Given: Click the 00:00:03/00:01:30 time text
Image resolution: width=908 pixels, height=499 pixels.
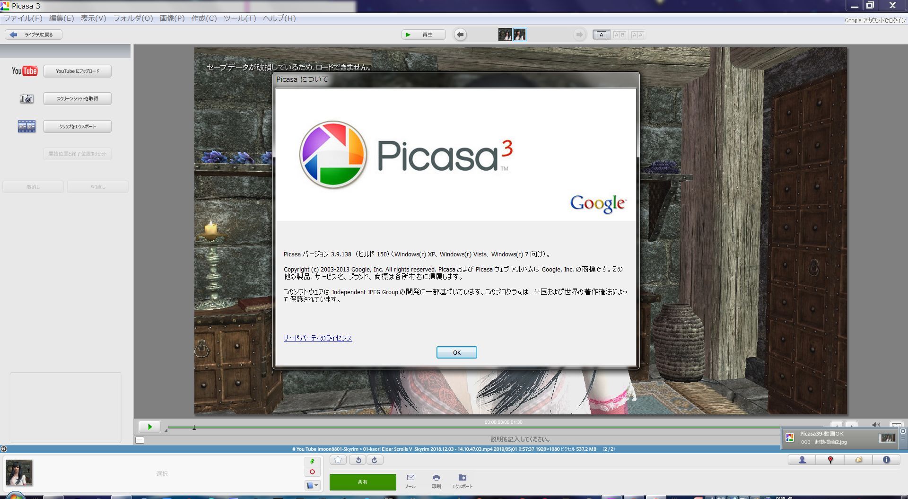Looking at the screenshot, I should point(503,422).
